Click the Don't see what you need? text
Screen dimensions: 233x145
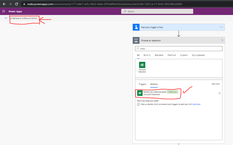click(x=148, y=101)
